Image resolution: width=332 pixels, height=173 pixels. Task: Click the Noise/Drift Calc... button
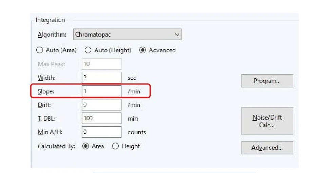pyautogui.click(x=267, y=121)
